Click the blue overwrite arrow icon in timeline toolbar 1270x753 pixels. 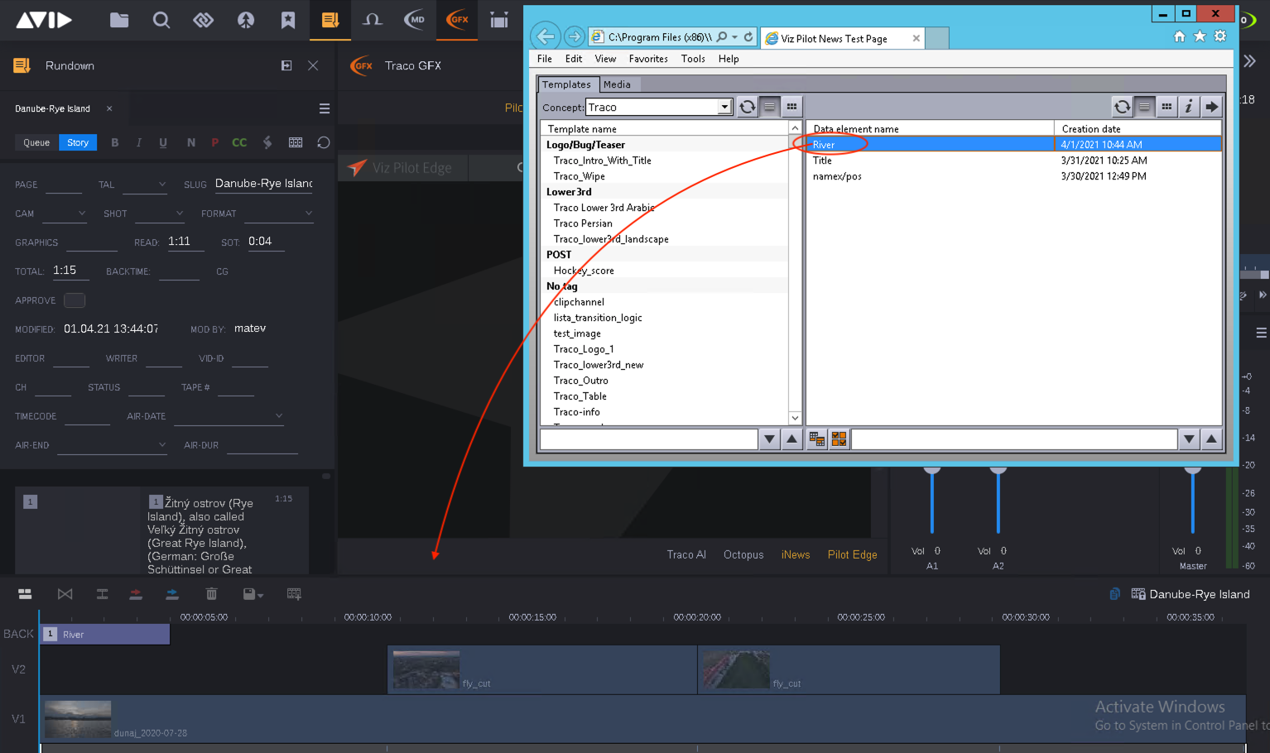[171, 594]
